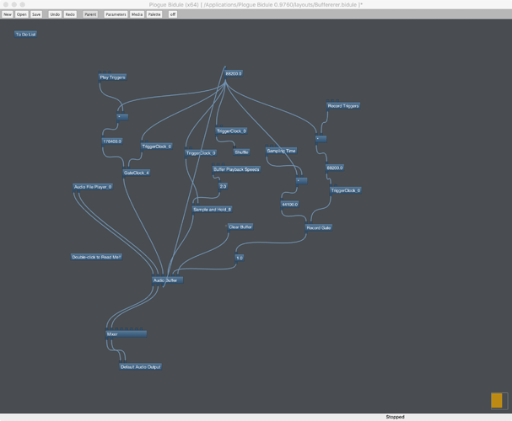Screen dimensions: 512x421
Task: Select the Play Triggers node
Action: click(112, 77)
